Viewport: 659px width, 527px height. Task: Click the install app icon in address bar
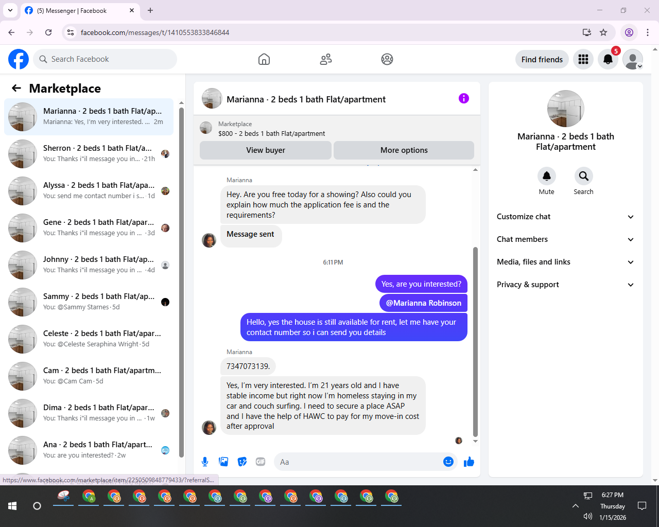(586, 32)
